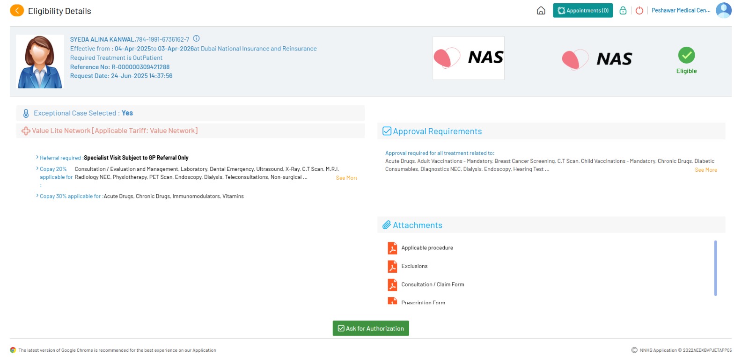This screenshot has width=749, height=357.
Task: Open the home icon in header
Action: (x=541, y=11)
